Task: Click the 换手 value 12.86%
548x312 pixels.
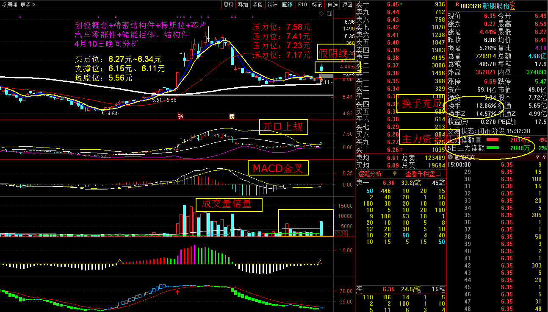Action: click(x=486, y=106)
